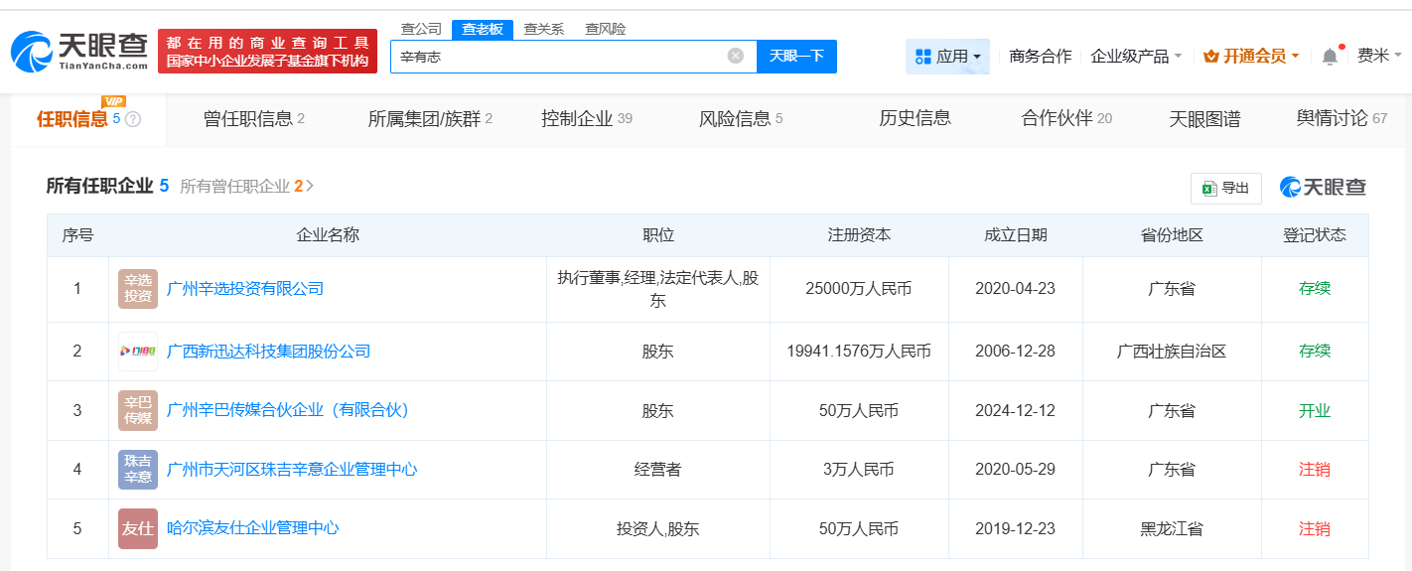
Task: Open the 风险信息 tab
Action: pyautogui.click(x=741, y=119)
